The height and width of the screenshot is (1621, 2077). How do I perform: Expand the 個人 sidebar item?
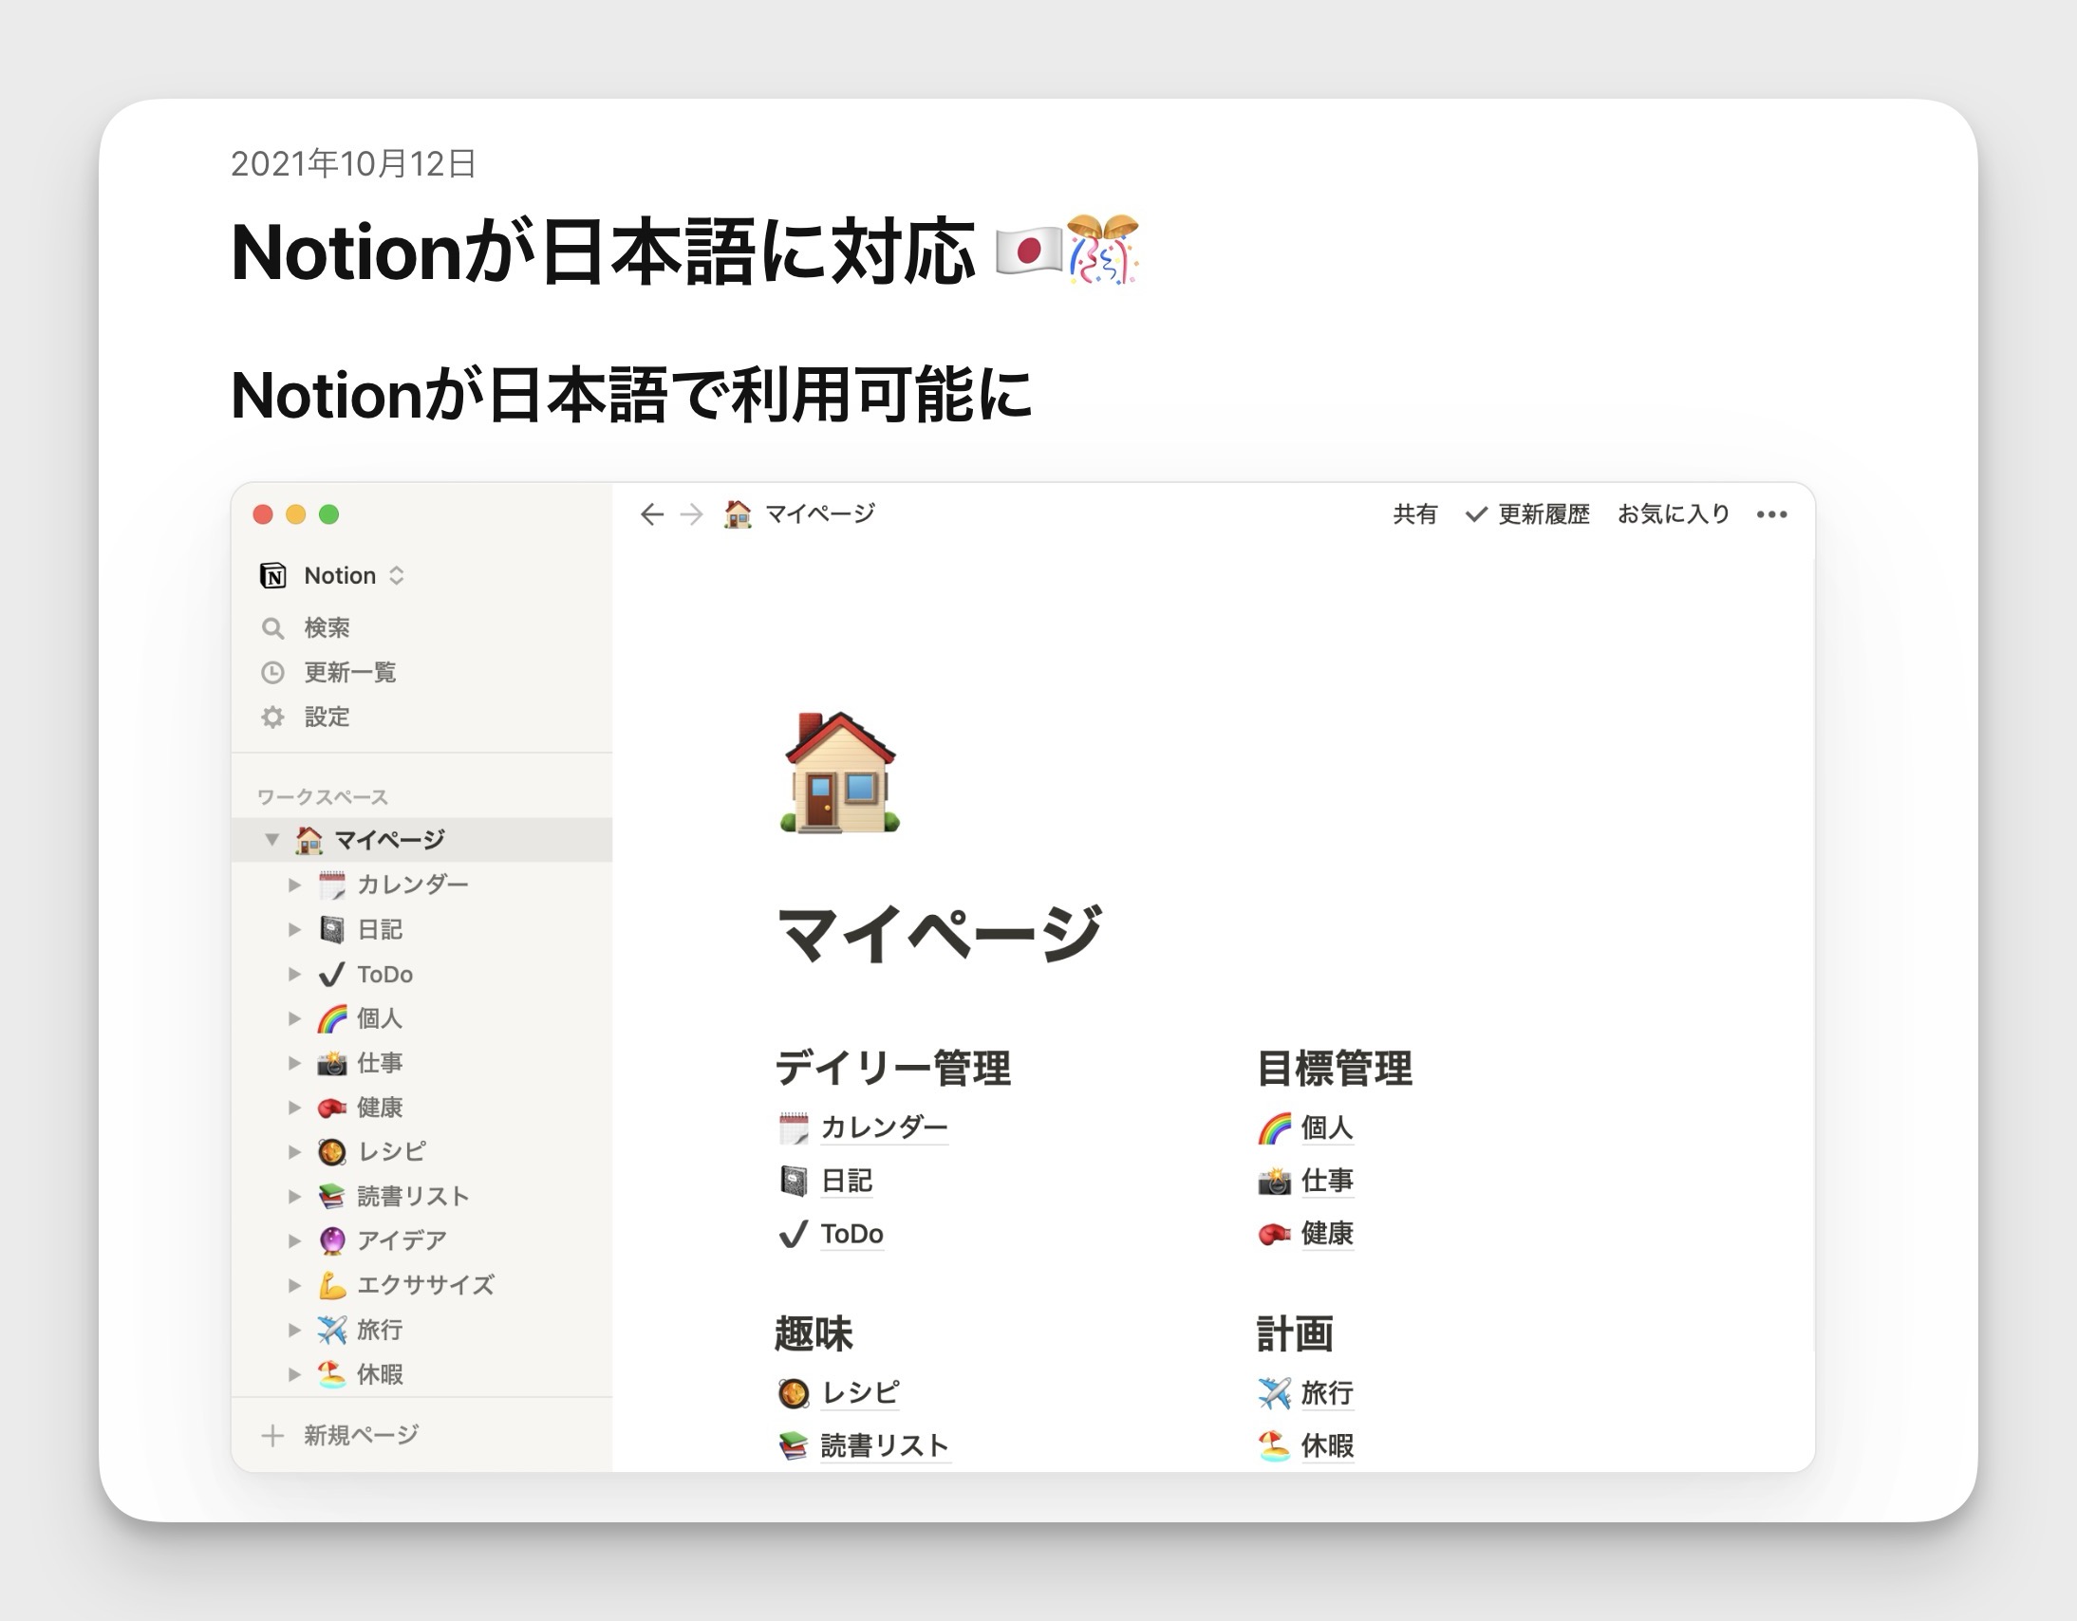click(295, 1018)
